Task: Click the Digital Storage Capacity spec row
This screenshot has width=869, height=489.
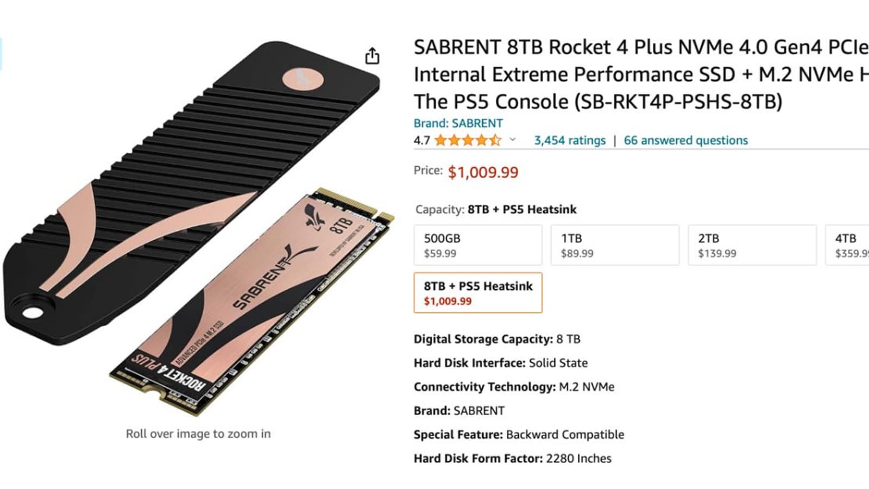Action: (497, 339)
